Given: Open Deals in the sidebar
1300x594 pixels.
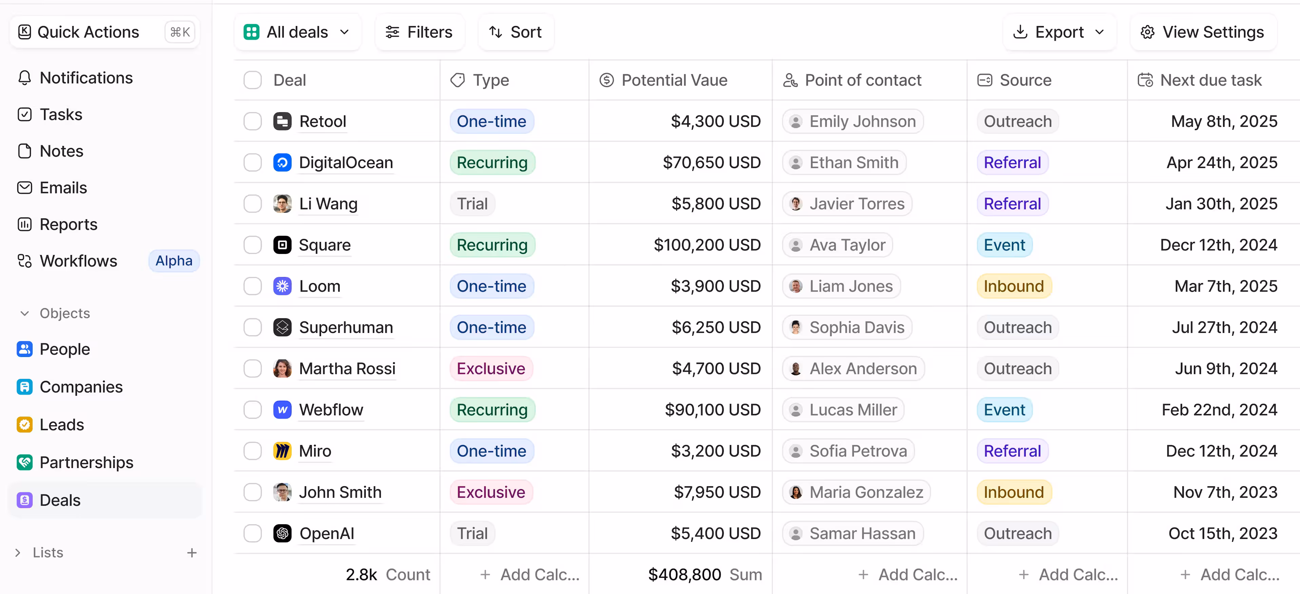Looking at the screenshot, I should (60, 500).
